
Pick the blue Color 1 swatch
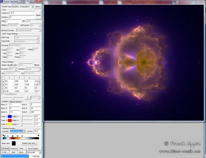(x=10, y=116)
